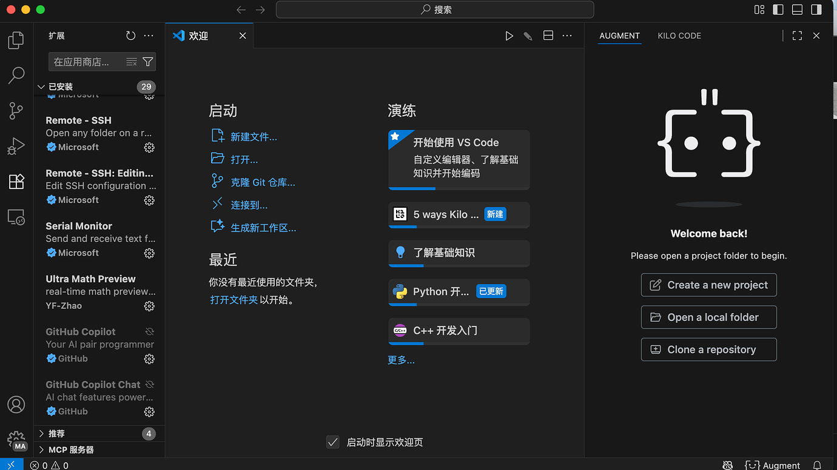Screen dimensions: 837x470
Task: Open the remote window status bar button
Action: [12, 465]
